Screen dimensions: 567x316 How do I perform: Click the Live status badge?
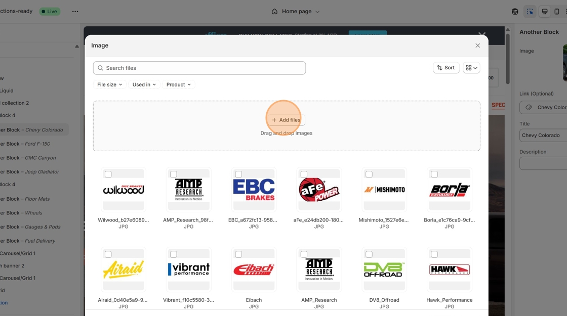coord(50,11)
